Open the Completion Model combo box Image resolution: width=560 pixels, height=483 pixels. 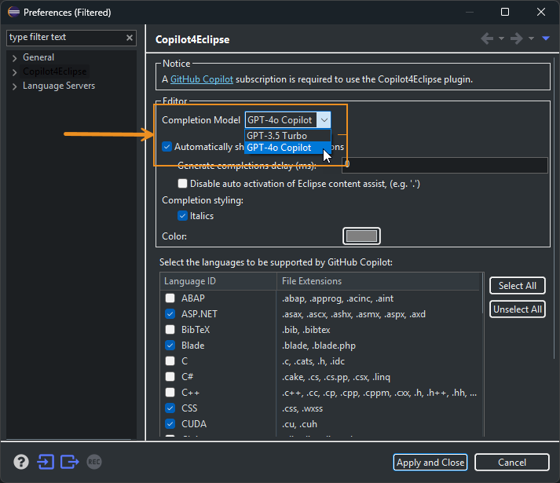point(288,120)
